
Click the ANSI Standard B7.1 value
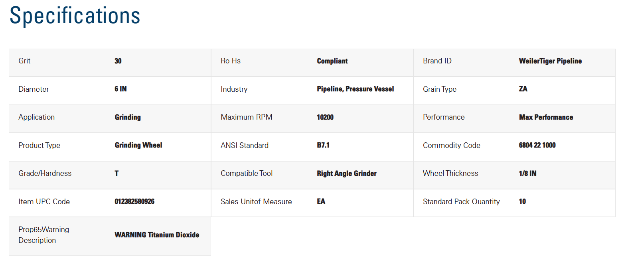323,145
